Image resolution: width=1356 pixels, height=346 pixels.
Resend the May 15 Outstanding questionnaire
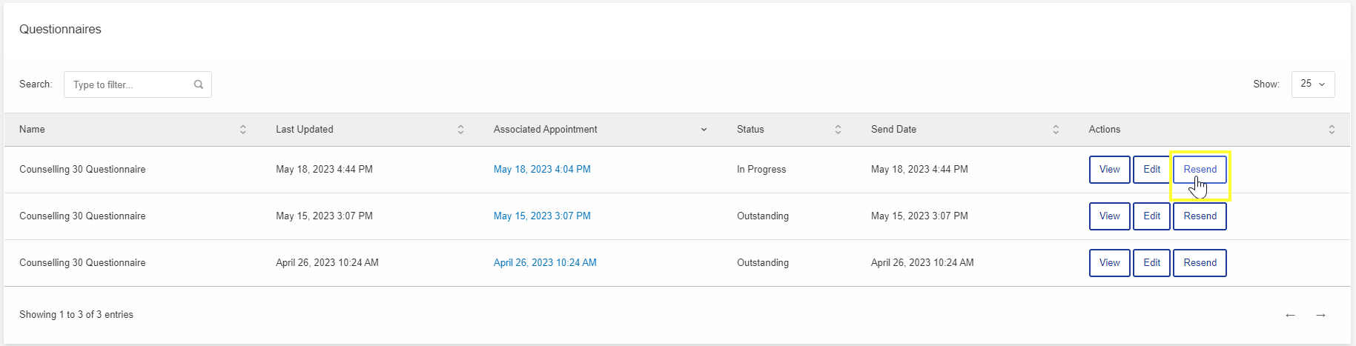point(1200,216)
